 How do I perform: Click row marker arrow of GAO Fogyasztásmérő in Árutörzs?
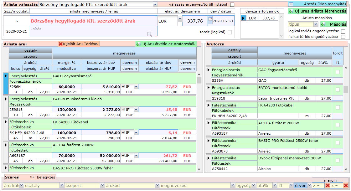coord(209,70)
